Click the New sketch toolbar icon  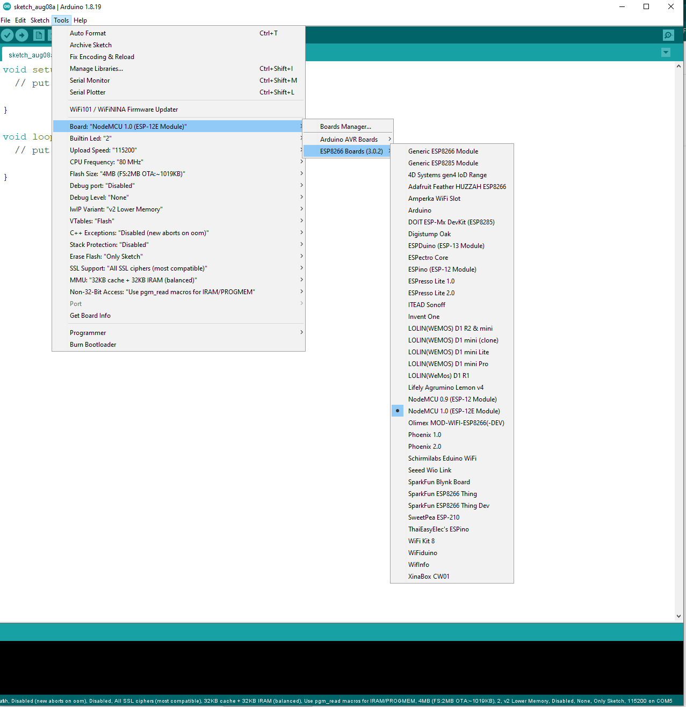(x=39, y=35)
